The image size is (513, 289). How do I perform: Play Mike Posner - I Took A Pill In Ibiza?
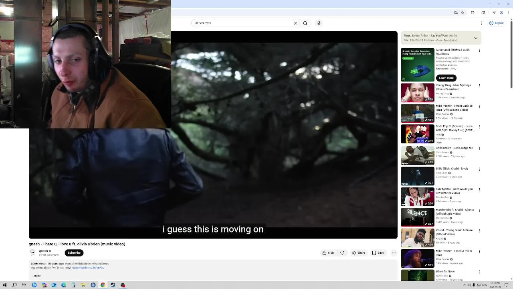418,258
